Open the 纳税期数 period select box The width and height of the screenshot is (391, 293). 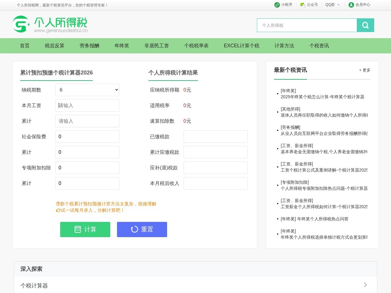(x=87, y=90)
